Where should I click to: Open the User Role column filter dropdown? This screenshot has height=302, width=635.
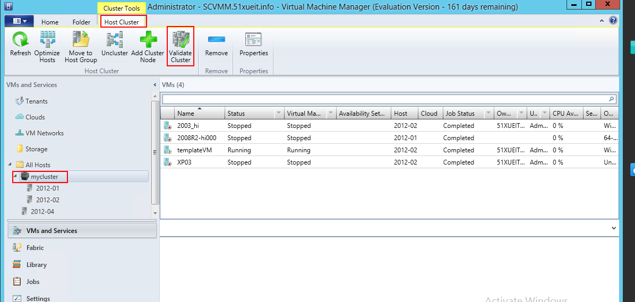pyautogui.click(x=545, y=114)
